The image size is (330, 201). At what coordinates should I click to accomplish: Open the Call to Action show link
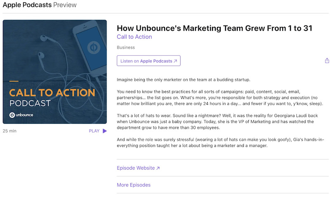tap(134, 37)
